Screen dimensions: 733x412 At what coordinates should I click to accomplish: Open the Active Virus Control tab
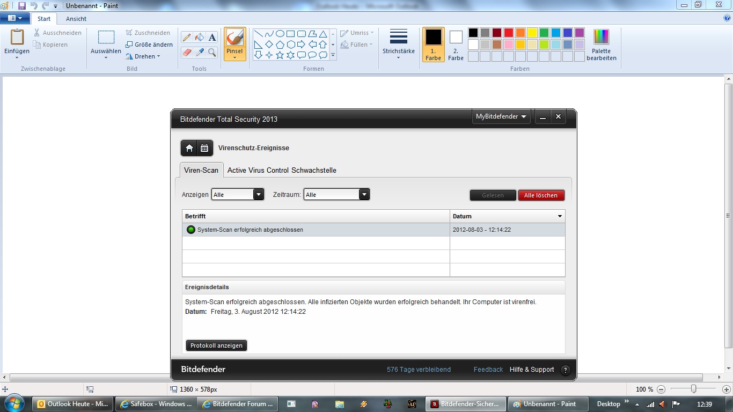point(258,170)
